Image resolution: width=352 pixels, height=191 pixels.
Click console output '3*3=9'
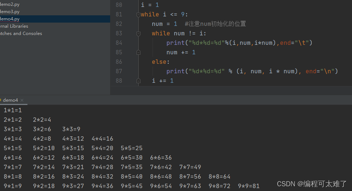[71, 129]
